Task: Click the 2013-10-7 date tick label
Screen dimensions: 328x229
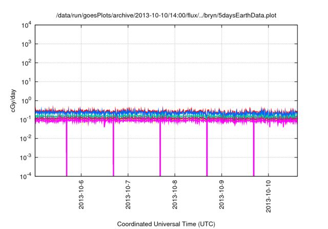Action: (x=128, y=195)
